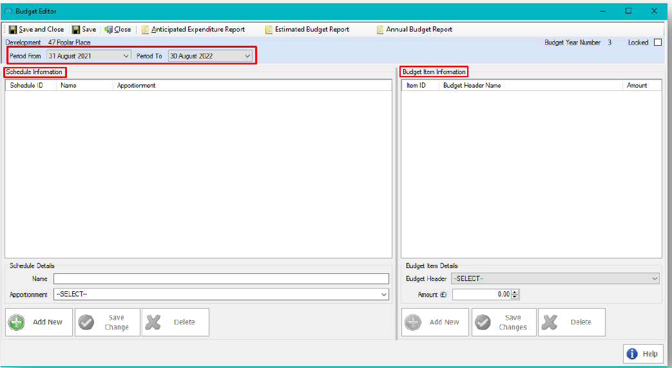
Task: Click the Apportionment column header
Action: click(252, 85)
